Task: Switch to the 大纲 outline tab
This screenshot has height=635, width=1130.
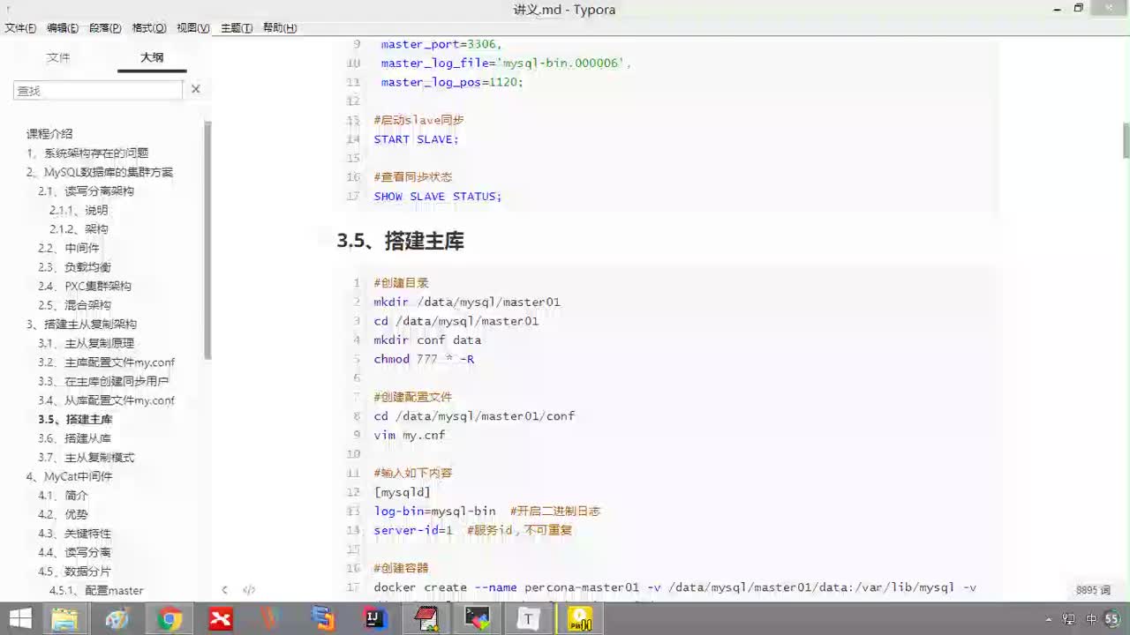Action: 152,57
